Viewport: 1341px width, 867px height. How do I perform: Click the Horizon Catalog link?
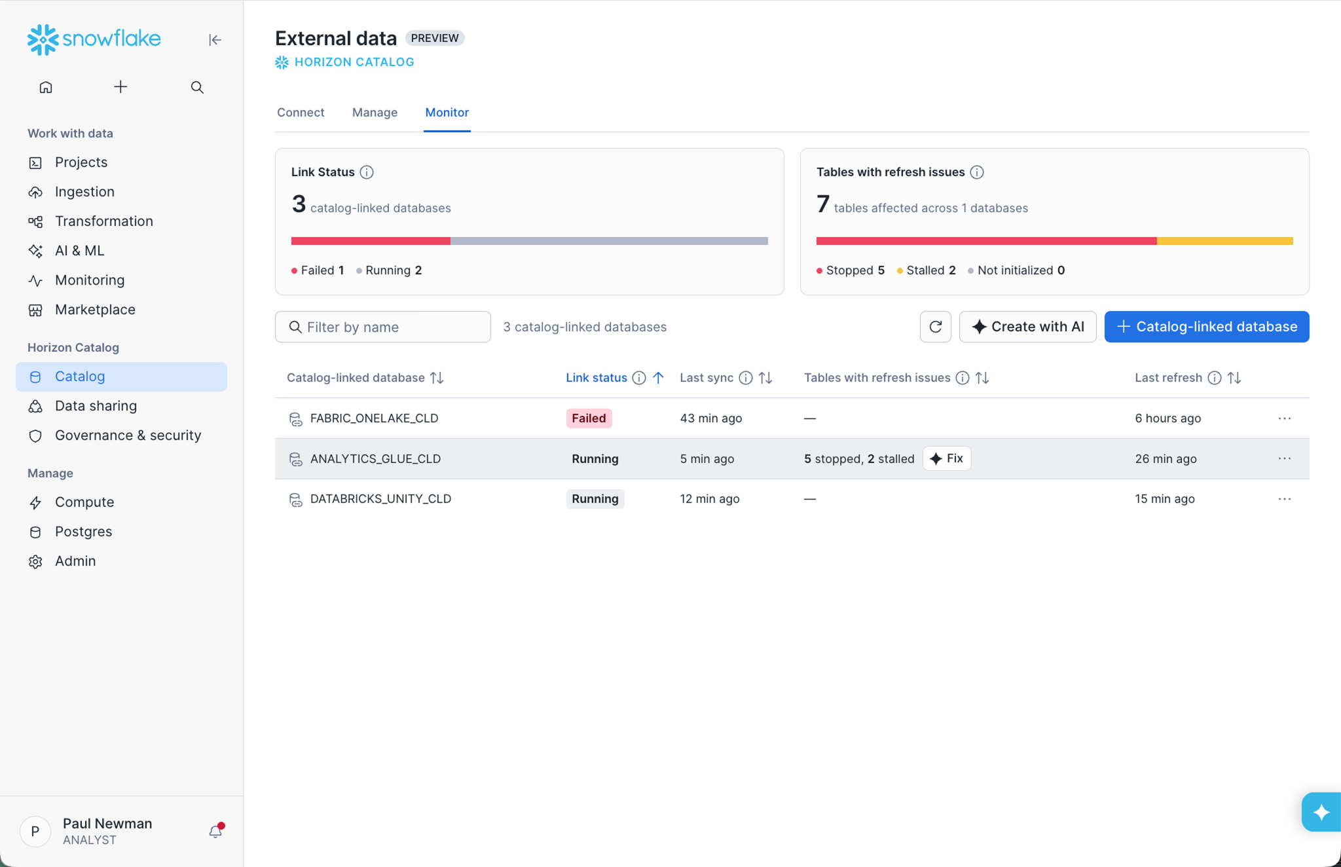click(x=345, y=62)
